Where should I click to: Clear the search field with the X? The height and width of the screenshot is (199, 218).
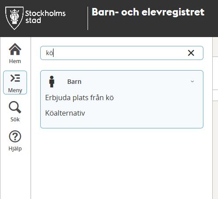point(191,53)
